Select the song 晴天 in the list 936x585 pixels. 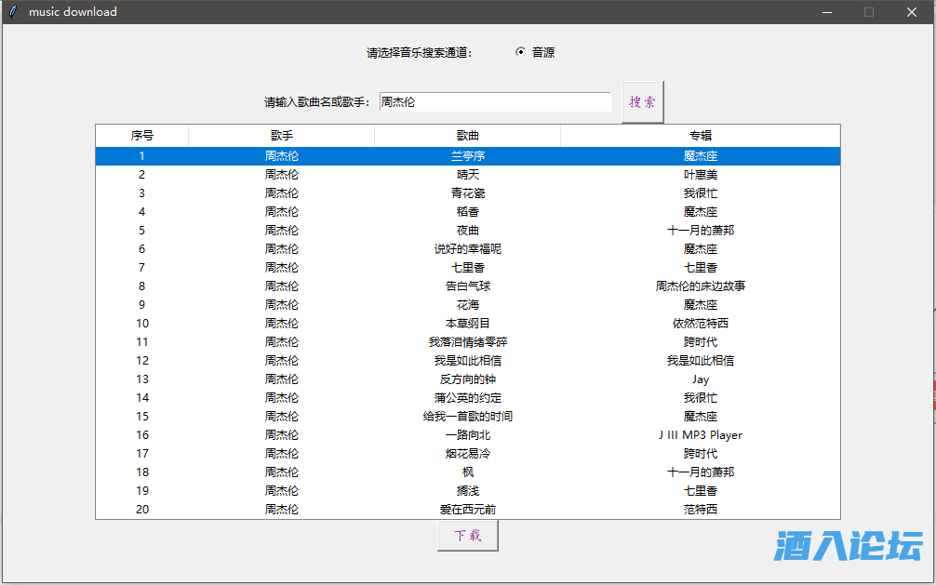pyautogui.click(x=467, y=175)
